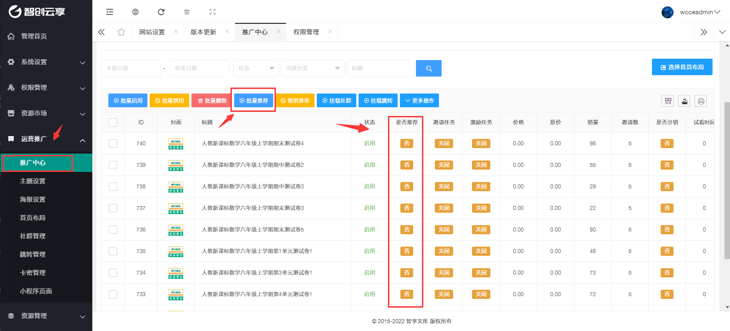Viewport: 730px width, 331px height.
Task: Tick the checkbox for row 737
Action: coord(113,208)
